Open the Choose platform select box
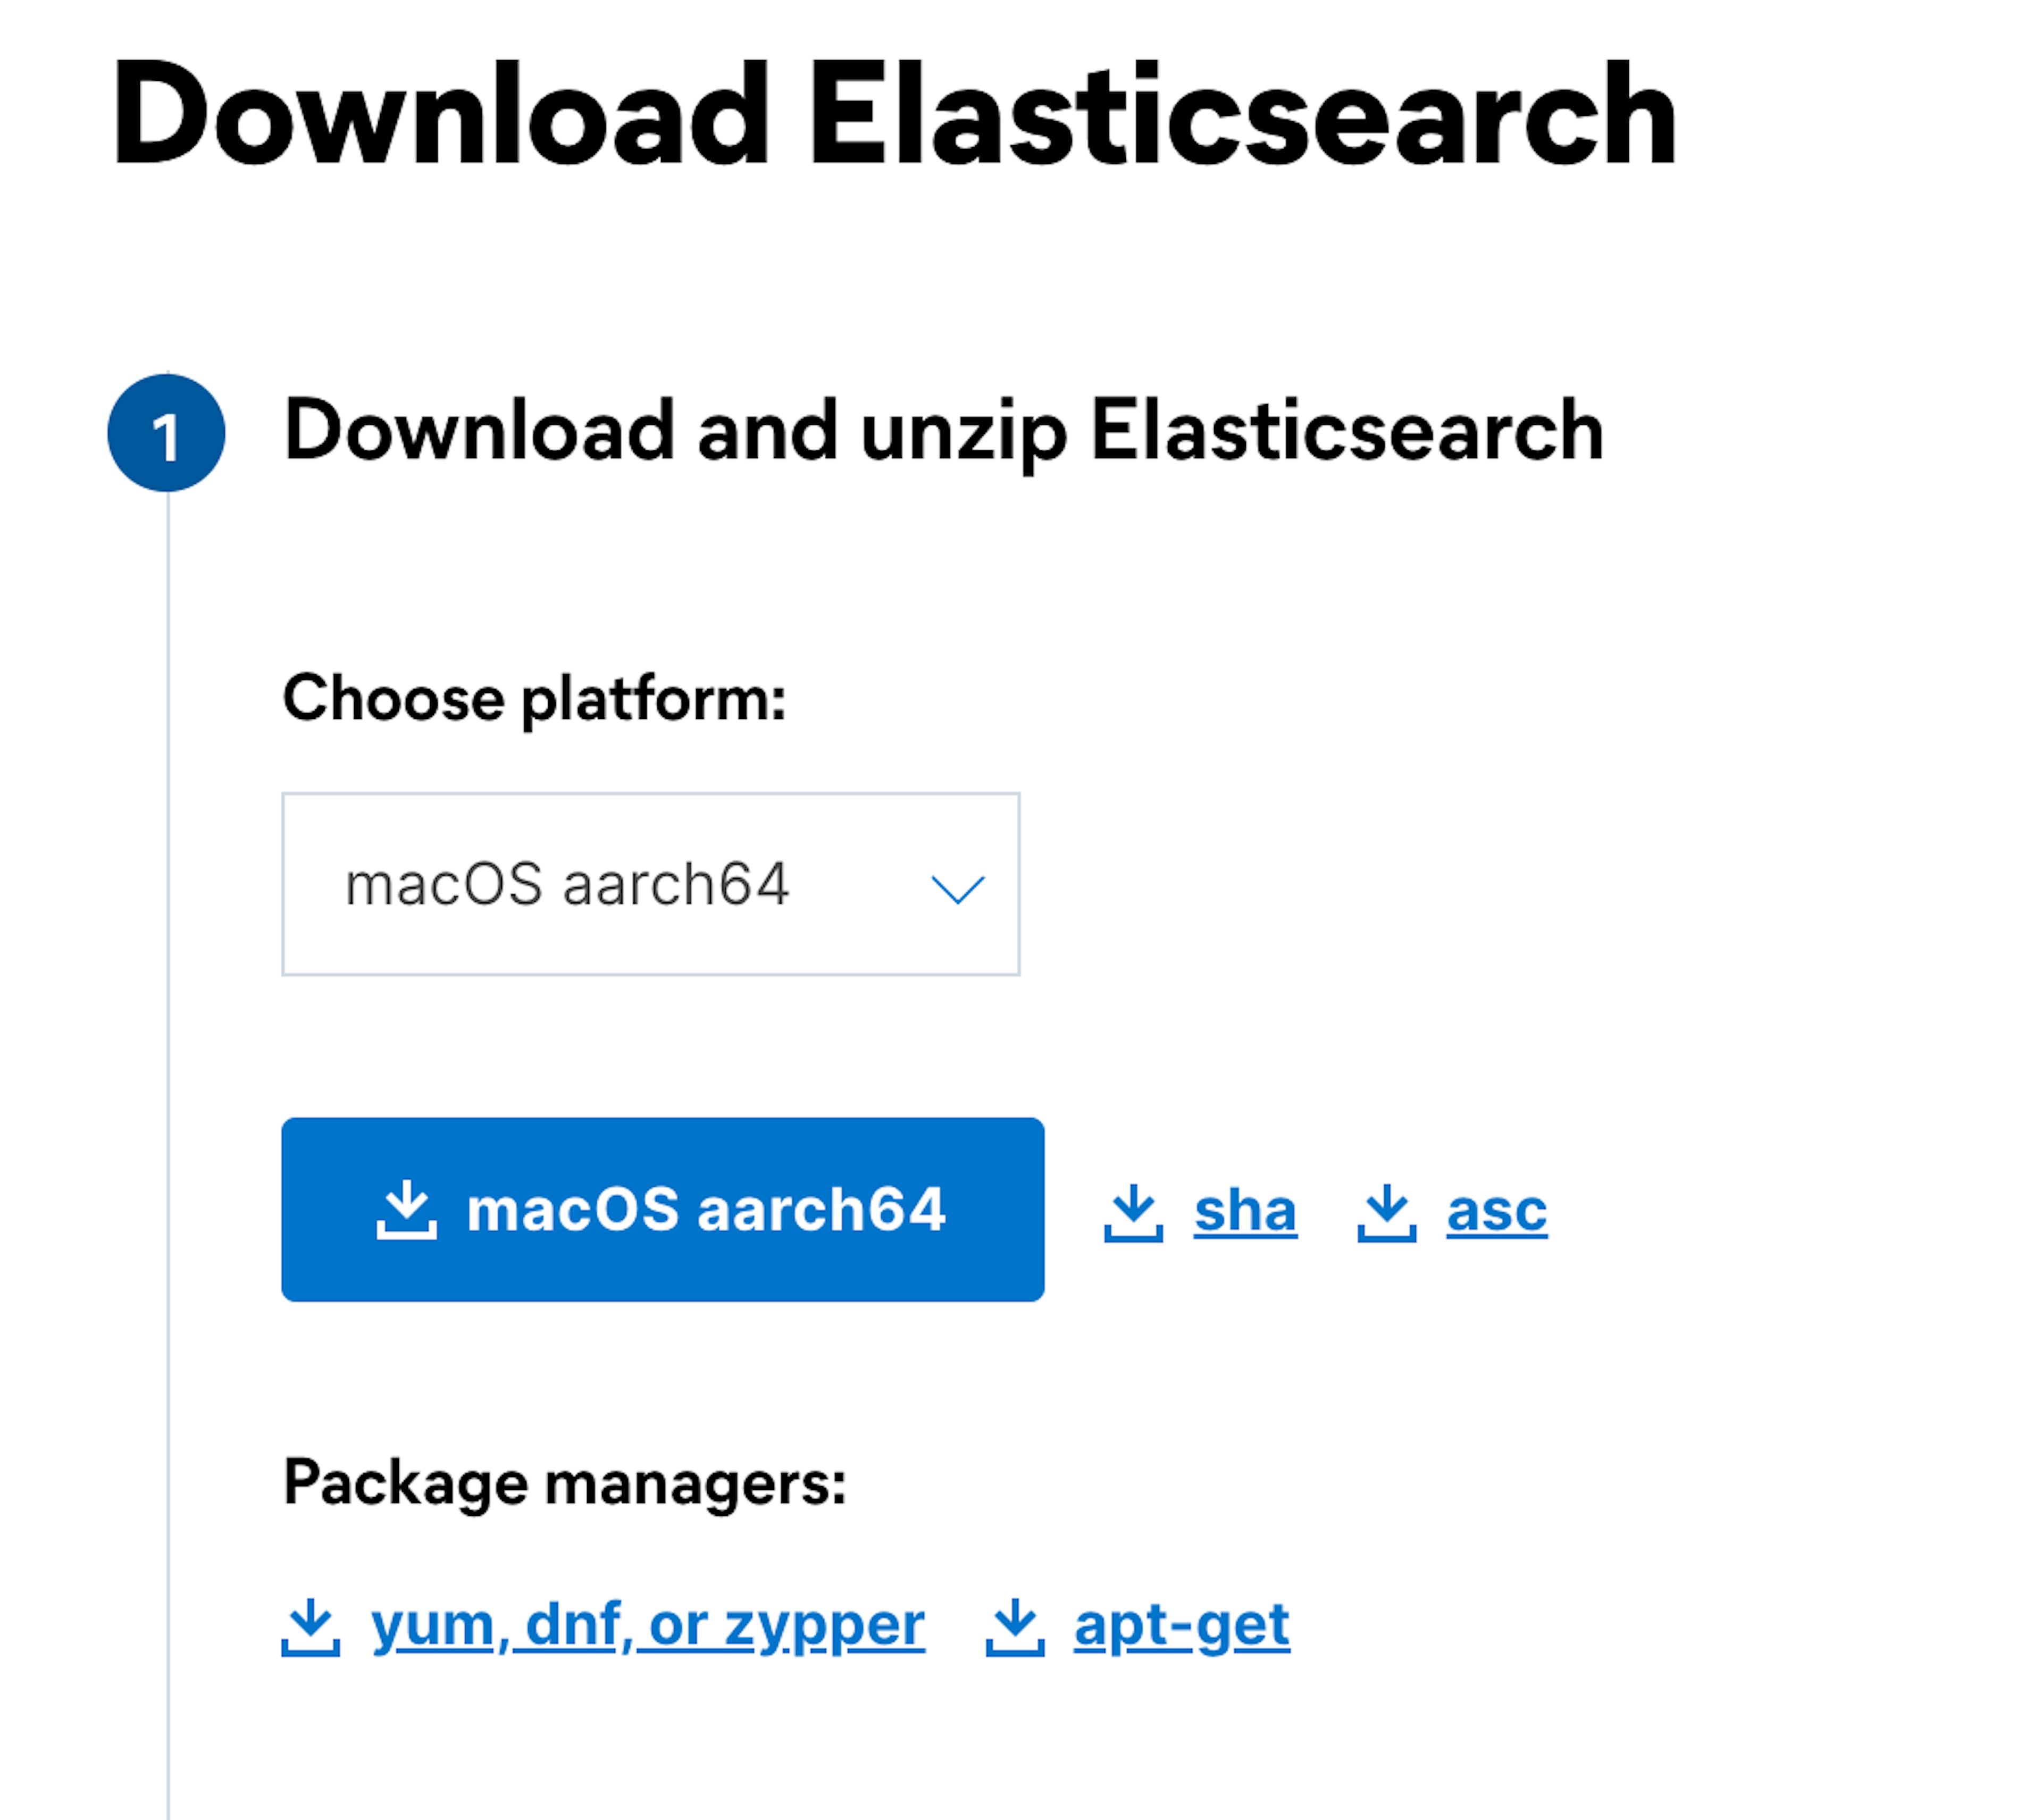 (x=650, y=884)
